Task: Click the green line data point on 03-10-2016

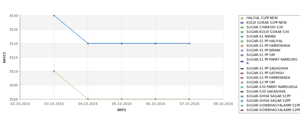Action: click(x=54, y=71)
